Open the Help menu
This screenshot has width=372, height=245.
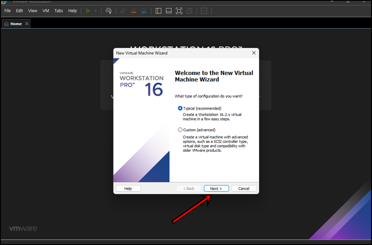click(x=73, y=11)
